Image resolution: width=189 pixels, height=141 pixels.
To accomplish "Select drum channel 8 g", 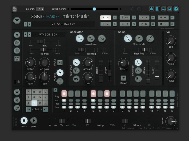I will pyautogui.click(x=163, y=24).
